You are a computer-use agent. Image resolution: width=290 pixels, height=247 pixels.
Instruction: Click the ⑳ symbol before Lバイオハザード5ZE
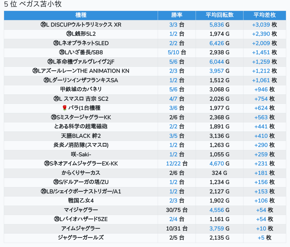(56, 219)
